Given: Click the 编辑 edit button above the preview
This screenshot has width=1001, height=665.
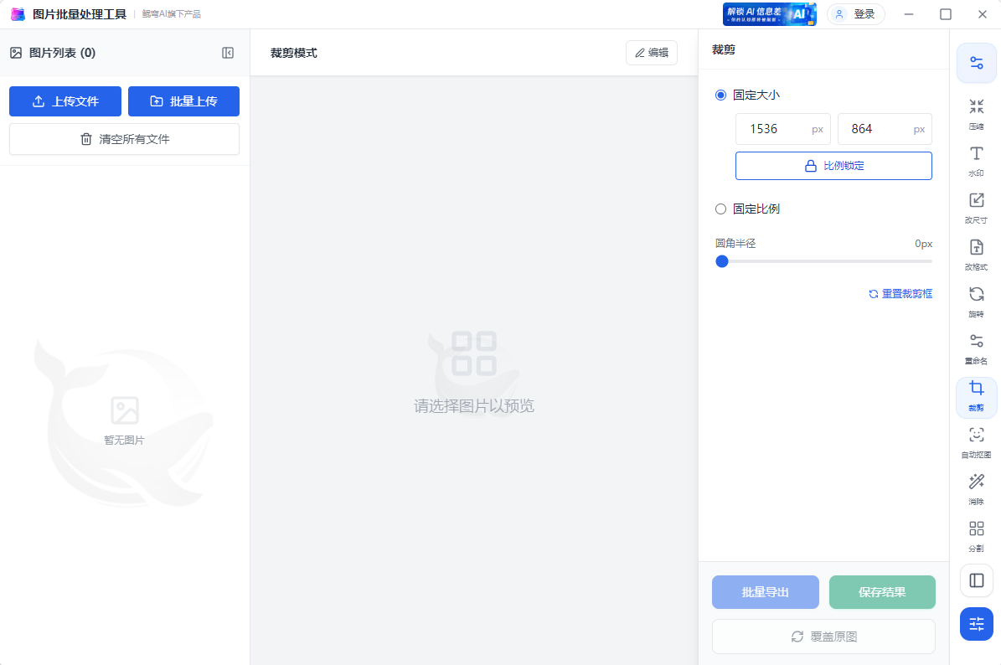Looking at the screenshot, I should 651,52.
